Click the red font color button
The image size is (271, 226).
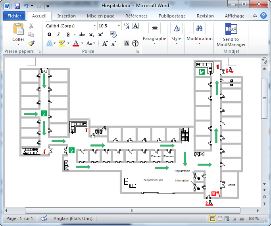[76, 43]
